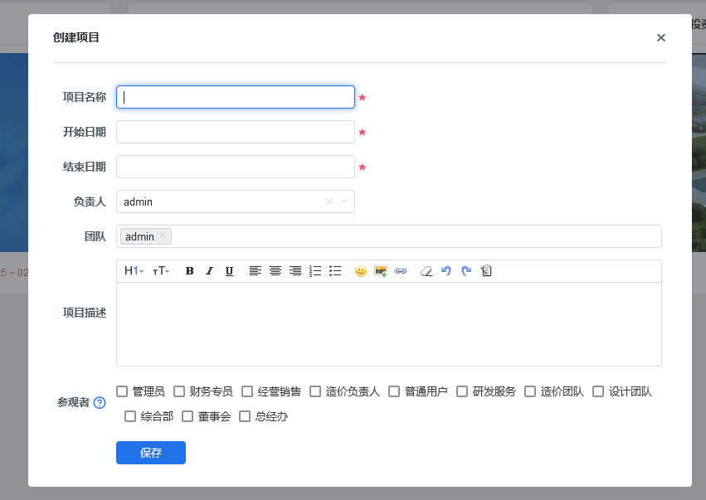Check the 管理员 checkbox
706x500 pixels.
point(123,391)
